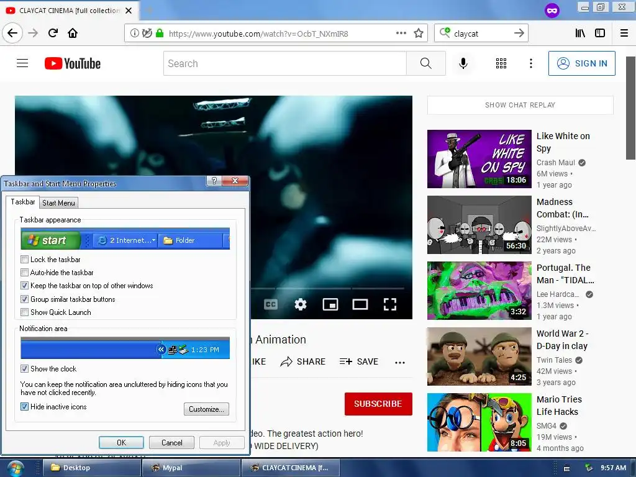Open Mario Tries Life Hacks thumbnail
Image resolution: width=636 pixels, height=477 pixels.
(479, 422)
